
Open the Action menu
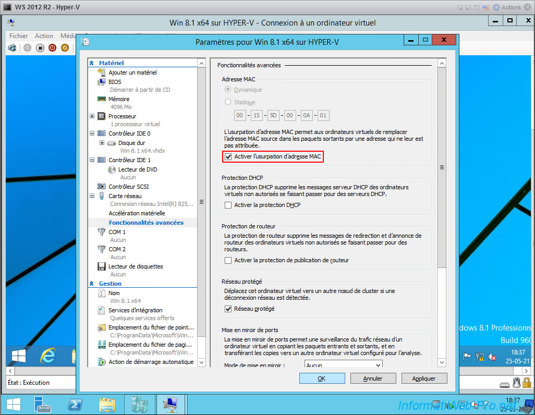coord(44,36)
